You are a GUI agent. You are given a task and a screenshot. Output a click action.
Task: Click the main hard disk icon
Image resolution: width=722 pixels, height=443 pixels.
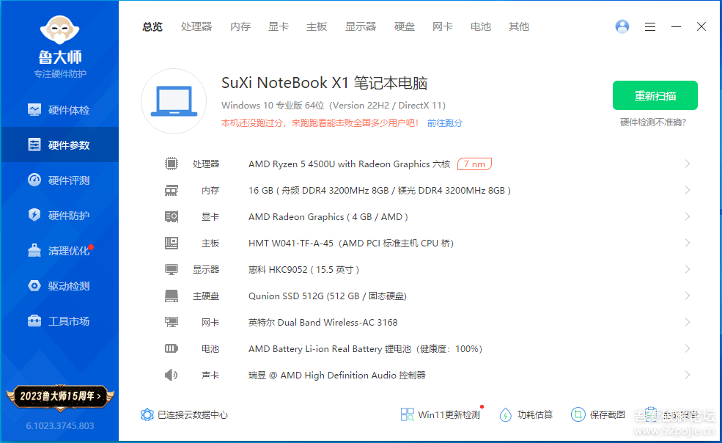coord(172,296)
